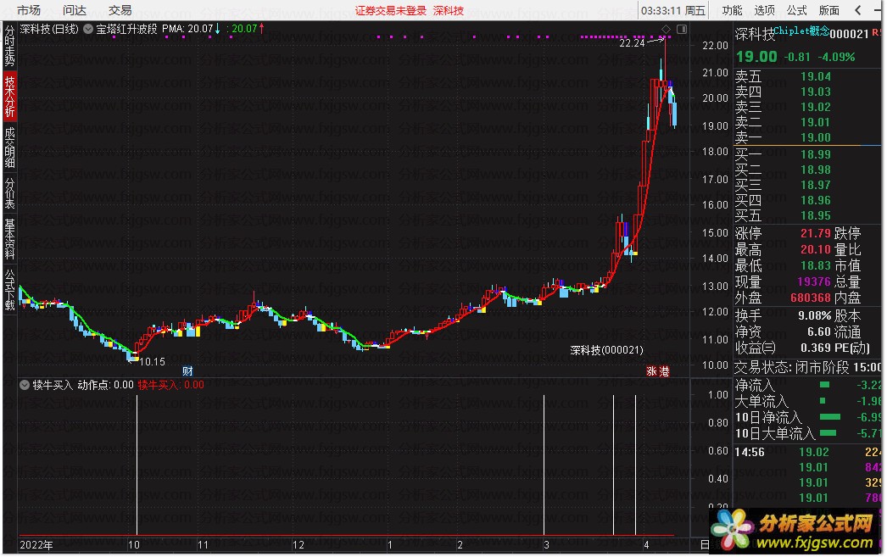Viewport: 887px width, 557px height.
Task: Click the 港 marker icon
Action: [664, 371]
